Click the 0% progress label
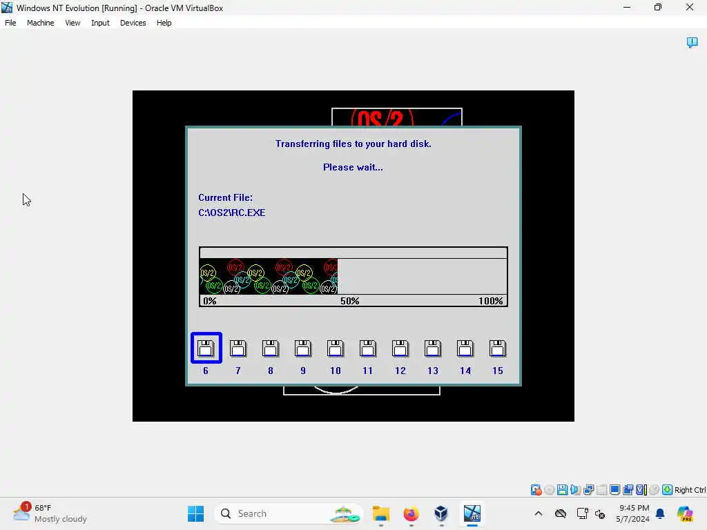The width and height of the screenshot is (707, 530). click(210, 301)
